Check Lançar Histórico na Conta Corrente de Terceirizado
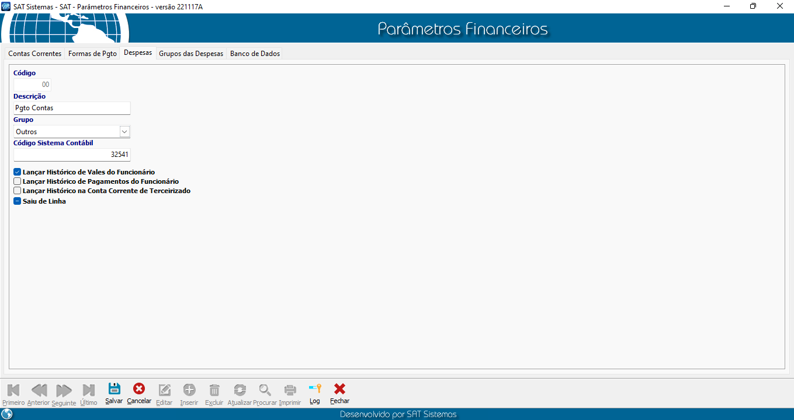The height and width of the screenshot is (420, 794). pyautogui.click(x=18, y=191)
